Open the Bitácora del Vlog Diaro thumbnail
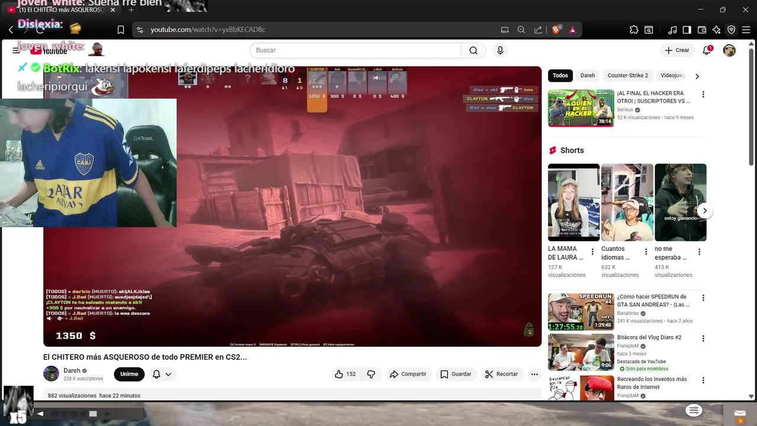The height and width of the screenshot is (426, 757). coord(581,352)
